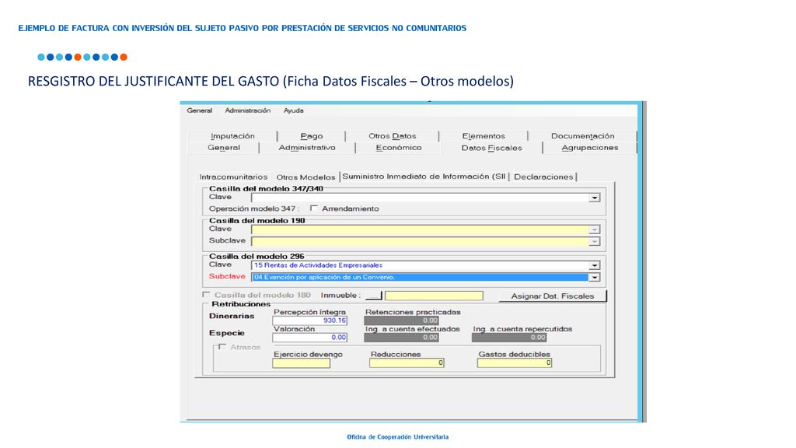Open the General menu

coord(200,110)
